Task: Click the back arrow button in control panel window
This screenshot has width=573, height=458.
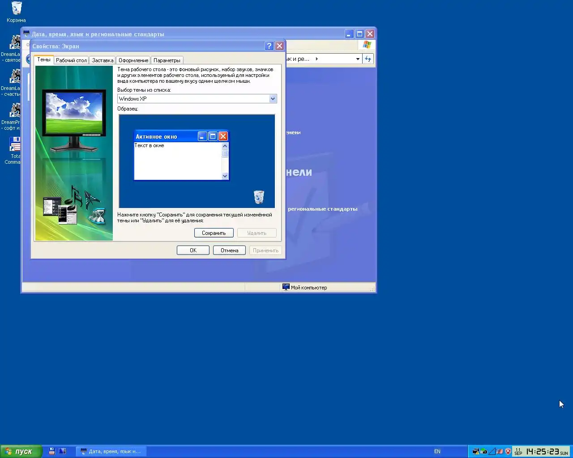Action: [x=28, y=59]
